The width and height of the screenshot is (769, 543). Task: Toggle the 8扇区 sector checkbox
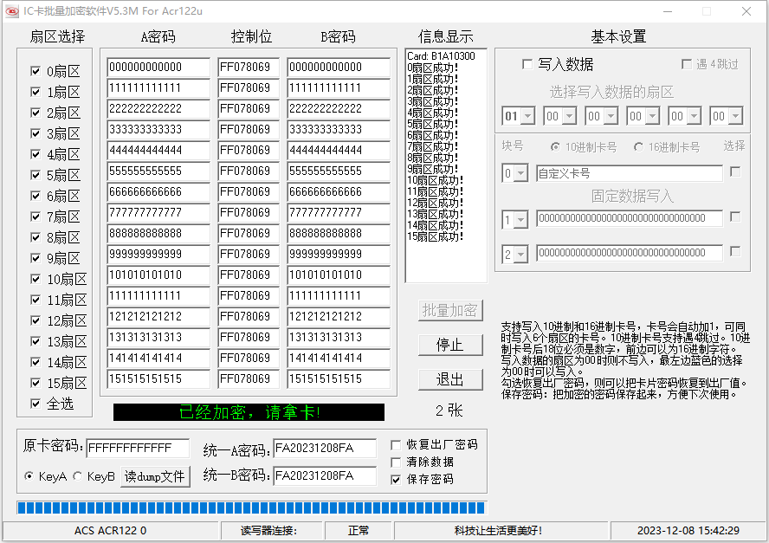point(36,237)
